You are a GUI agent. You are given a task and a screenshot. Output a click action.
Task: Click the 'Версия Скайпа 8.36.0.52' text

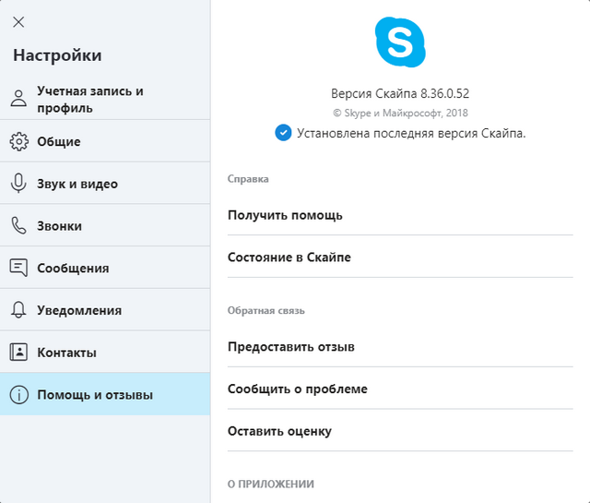pos(400,93)
